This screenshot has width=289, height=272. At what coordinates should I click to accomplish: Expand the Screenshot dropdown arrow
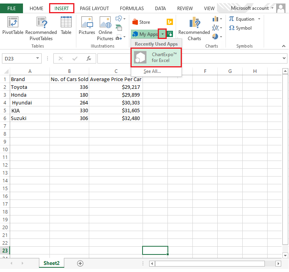point(124,37)
